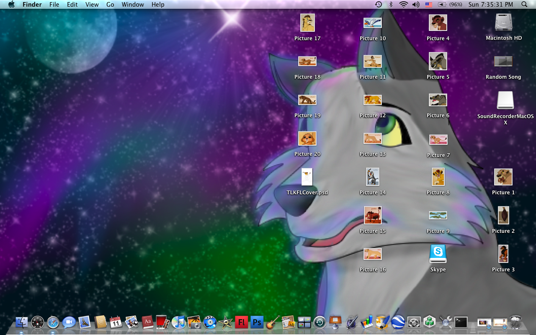Open the volume control in menu bar
536x335 pixels.
(415, 5)
